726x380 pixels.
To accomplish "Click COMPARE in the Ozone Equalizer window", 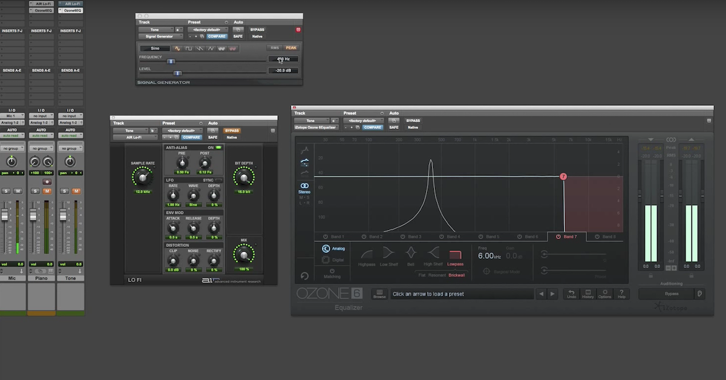I will click(x=373, y=127).
